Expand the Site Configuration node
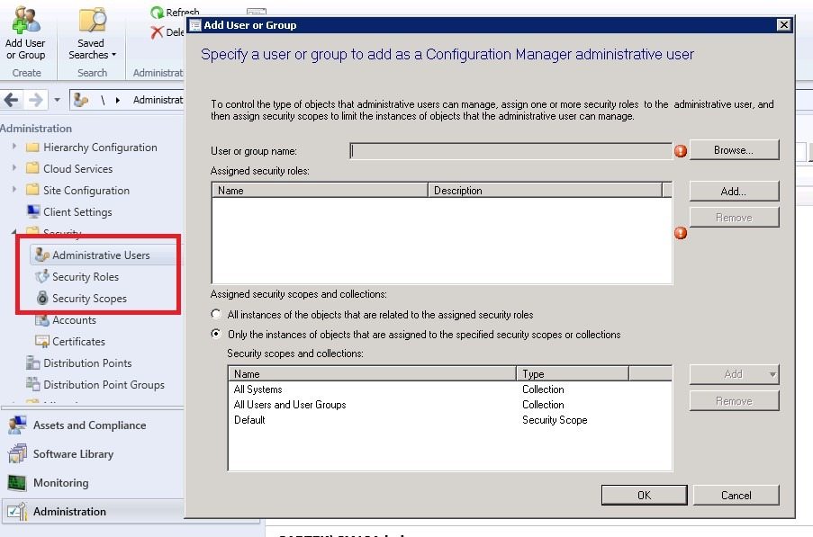This screenshot has width=813, height=537. [x=14, y=190]
